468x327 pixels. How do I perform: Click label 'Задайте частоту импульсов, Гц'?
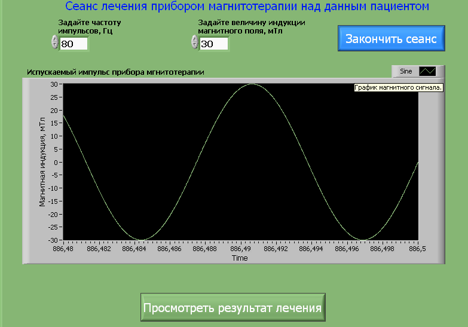pyautogui.click(x=89, y=27)
